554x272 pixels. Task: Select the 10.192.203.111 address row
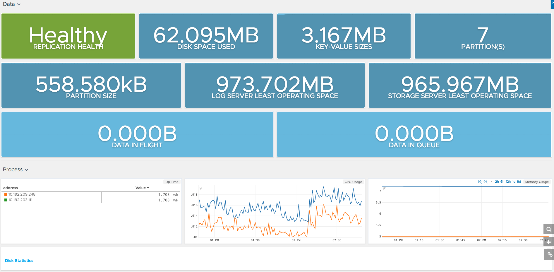click(x=91, y=200)
